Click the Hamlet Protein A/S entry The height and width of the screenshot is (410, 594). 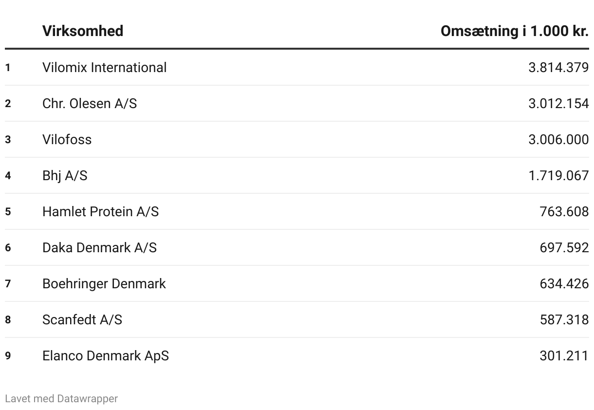point(100,211)
